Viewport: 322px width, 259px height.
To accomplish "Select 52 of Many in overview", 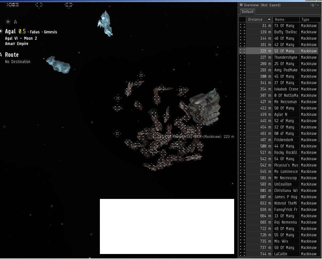I will tap(278, 121).
